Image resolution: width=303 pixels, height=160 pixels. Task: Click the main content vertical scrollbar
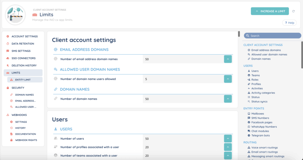tap(239, 34)
